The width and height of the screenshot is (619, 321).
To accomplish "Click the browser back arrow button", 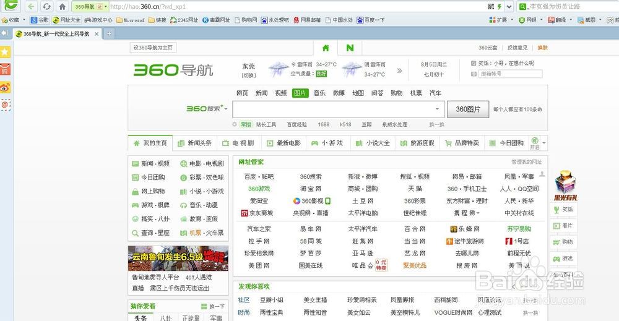I will [x=31, y=6].
